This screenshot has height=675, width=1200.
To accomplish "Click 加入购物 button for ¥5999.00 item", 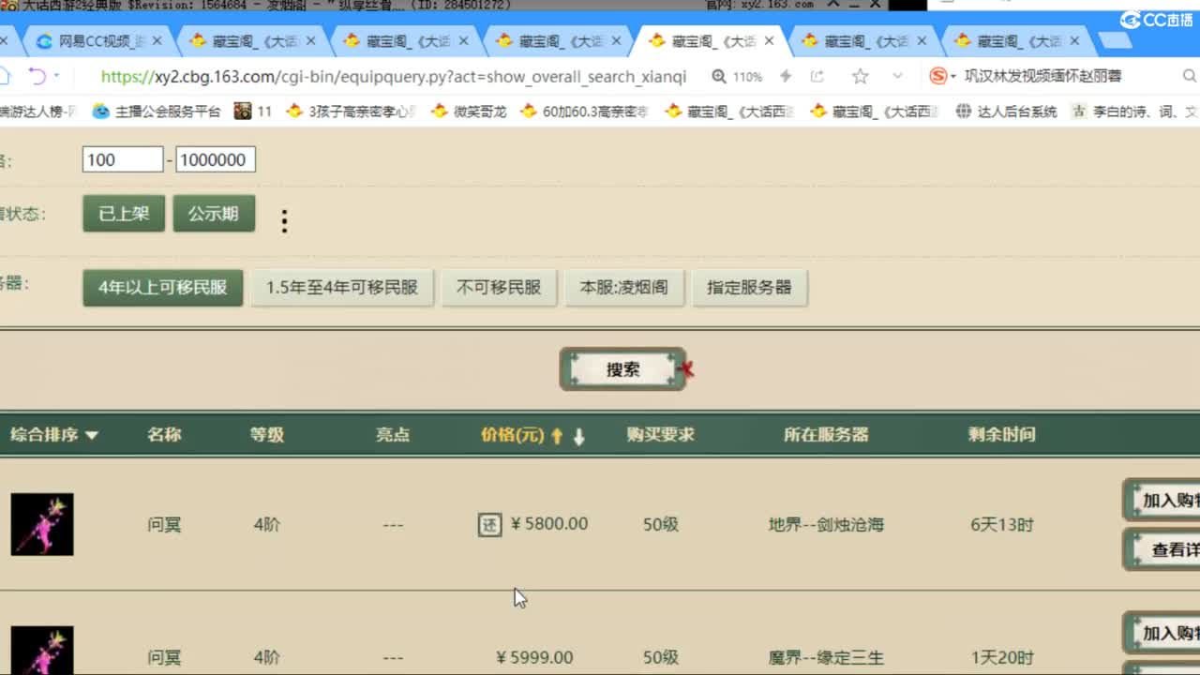I will [x=1162, y=634].
